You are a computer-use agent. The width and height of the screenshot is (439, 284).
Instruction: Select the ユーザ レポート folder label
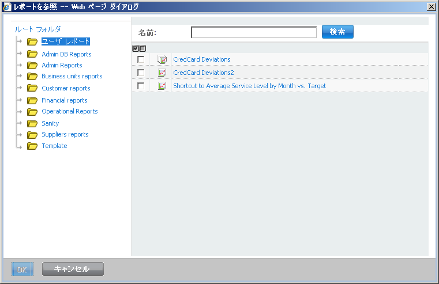(66, 41)
